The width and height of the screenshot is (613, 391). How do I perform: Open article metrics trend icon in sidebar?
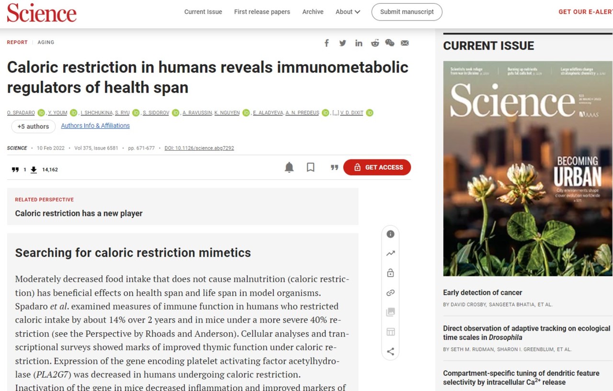pos(390,254)
